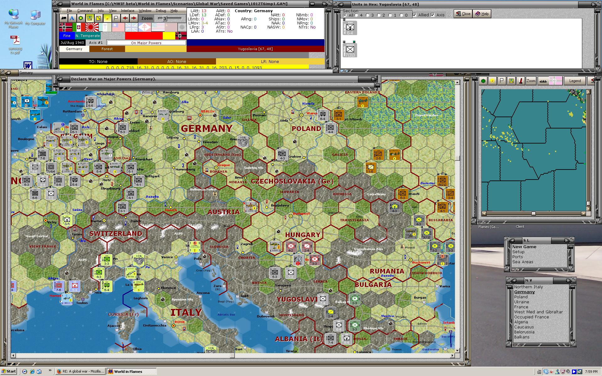The height and width of the screenshot is (376, 602).
Task: Choose New Game in the S L list
Action: pos(524,247)
